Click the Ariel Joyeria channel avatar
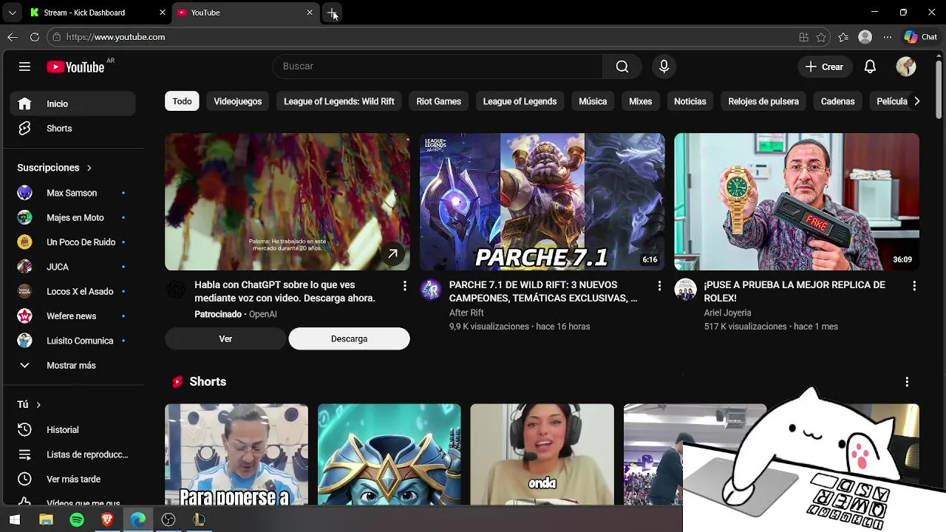The width and height of the screenshot is (946, 532). [685, 290]
